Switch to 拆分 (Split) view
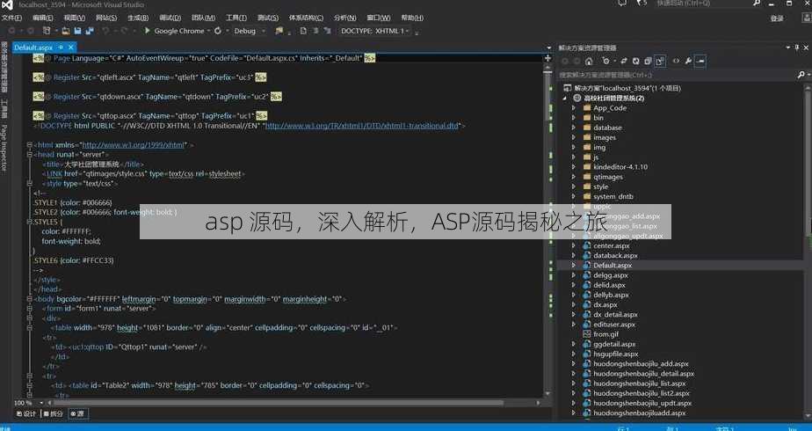 tap(53, 413)
